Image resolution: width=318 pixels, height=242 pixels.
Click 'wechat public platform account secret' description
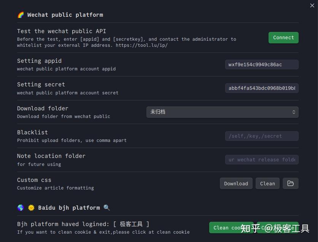(68, 93)
